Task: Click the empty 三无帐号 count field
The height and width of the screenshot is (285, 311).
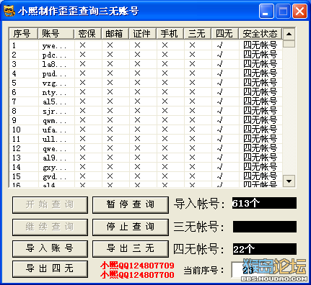Action: click(264, 227)
